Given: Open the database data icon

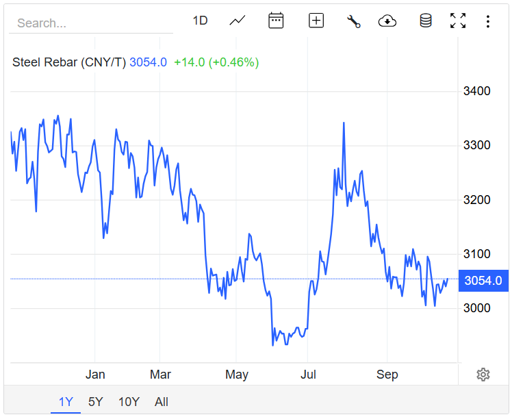Looking at the screenshot, I should (x=426, y=21).
